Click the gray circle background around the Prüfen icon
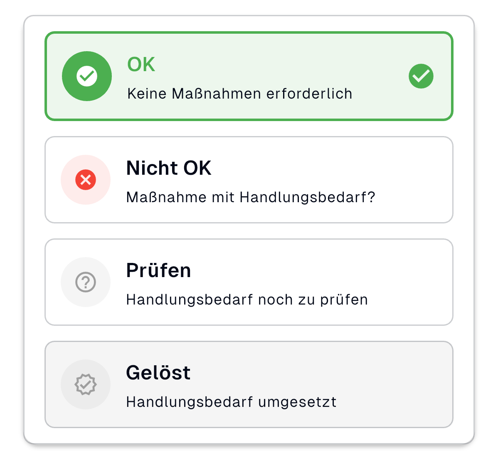The height and width of the screenshot is (451, 498). (85, 282)
